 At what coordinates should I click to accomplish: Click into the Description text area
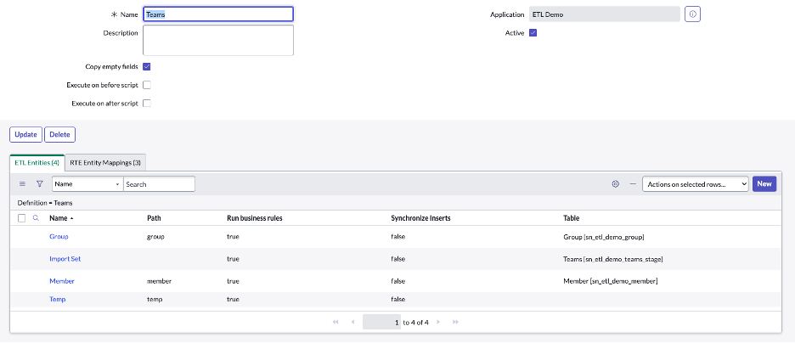[x=218, y=40]
